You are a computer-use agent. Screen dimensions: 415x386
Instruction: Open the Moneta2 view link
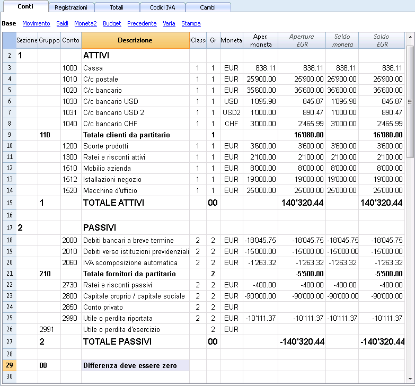click(x=85, y=23)
